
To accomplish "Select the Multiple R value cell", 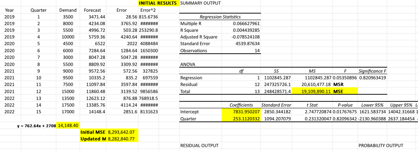I will (x=246, y=24).
